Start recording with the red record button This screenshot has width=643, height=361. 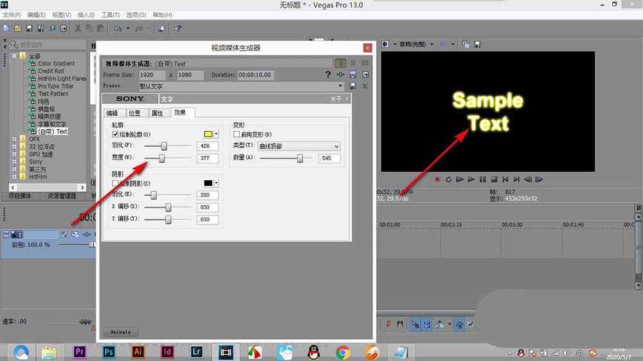pyautogui.click(x=437, y=180)
